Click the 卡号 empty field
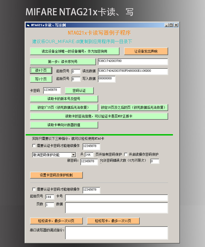205x247 pixels. pyautogui.click(x=116, y=198)
